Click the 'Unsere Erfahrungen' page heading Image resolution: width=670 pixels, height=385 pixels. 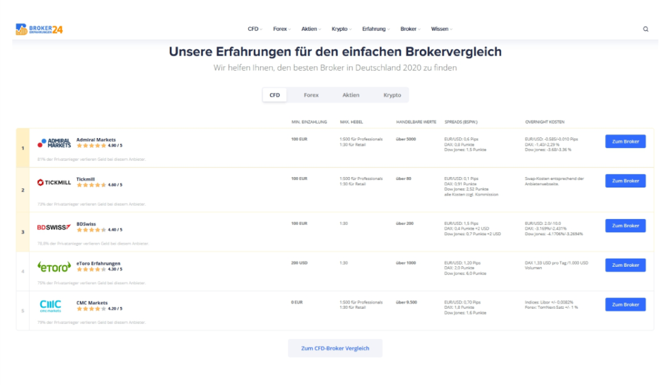tap(335, 52)
